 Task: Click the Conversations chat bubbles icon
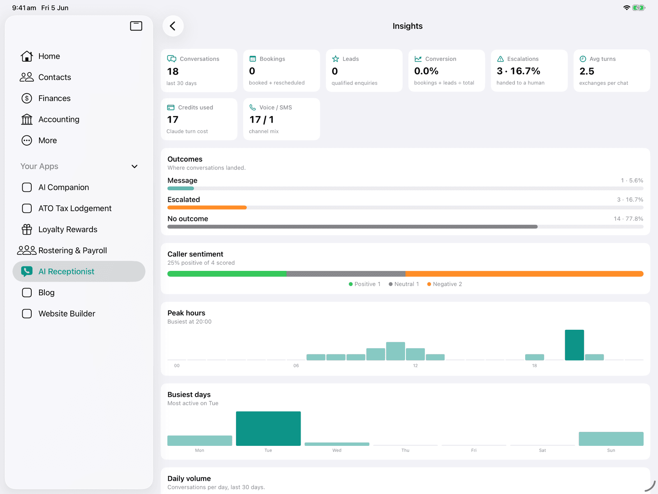tap(171, 59)
